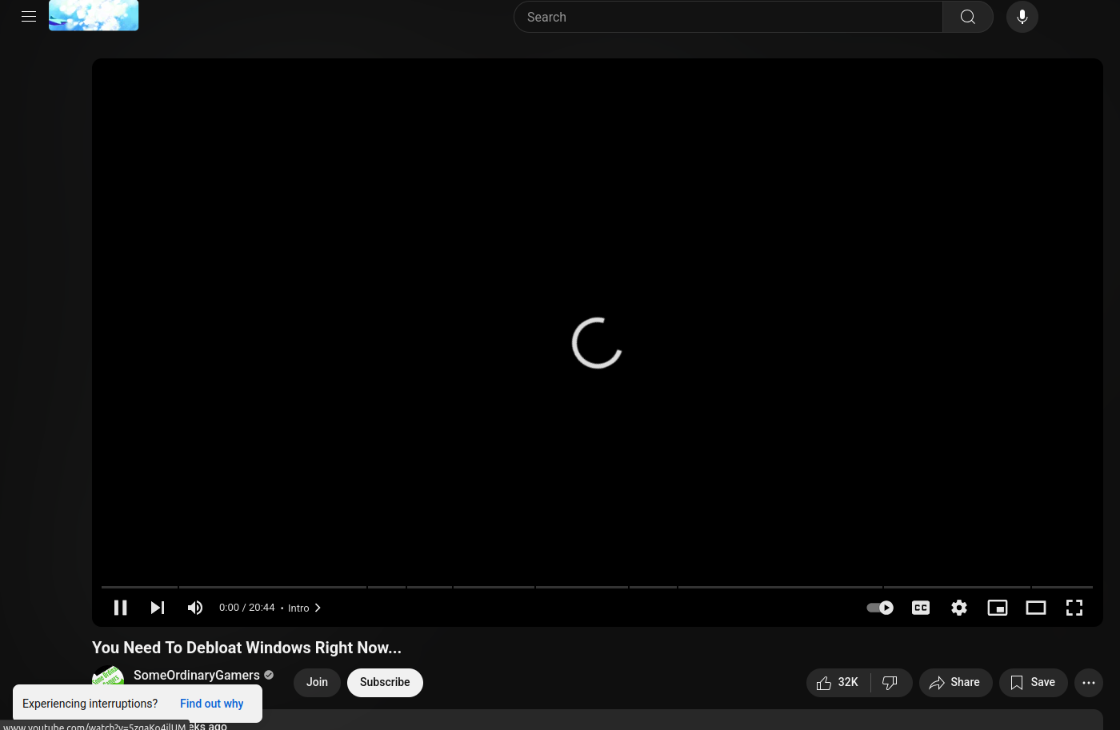Pause the video

pos(121,608)
